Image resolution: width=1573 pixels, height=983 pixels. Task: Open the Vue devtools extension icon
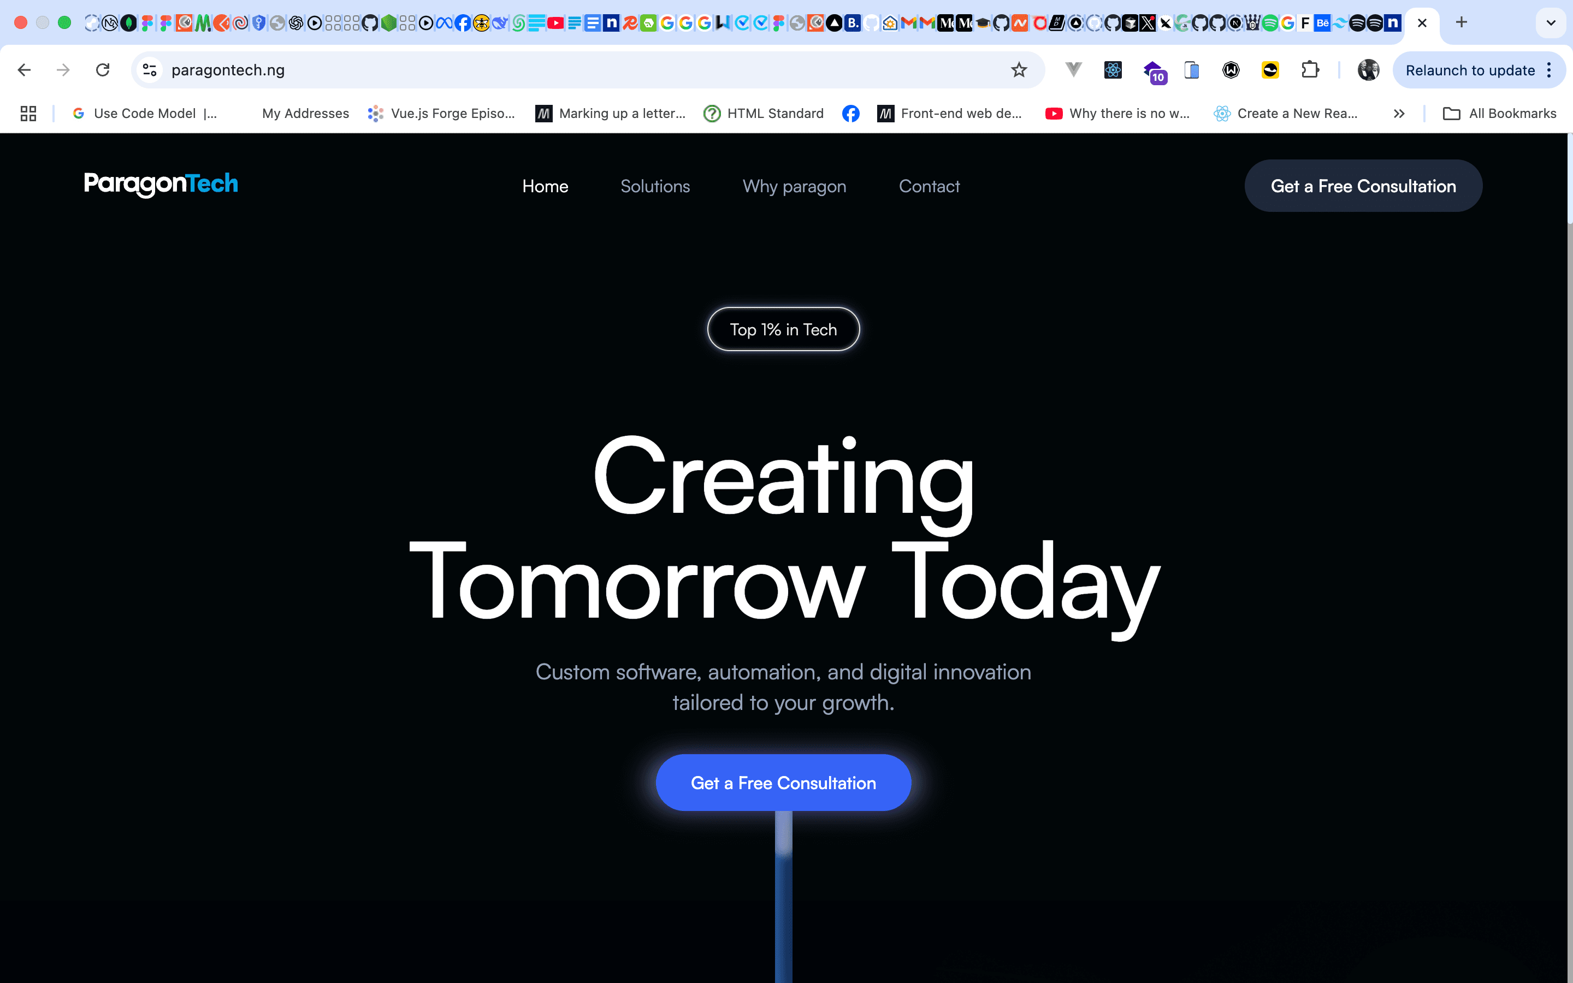(x=1073, y=70)
